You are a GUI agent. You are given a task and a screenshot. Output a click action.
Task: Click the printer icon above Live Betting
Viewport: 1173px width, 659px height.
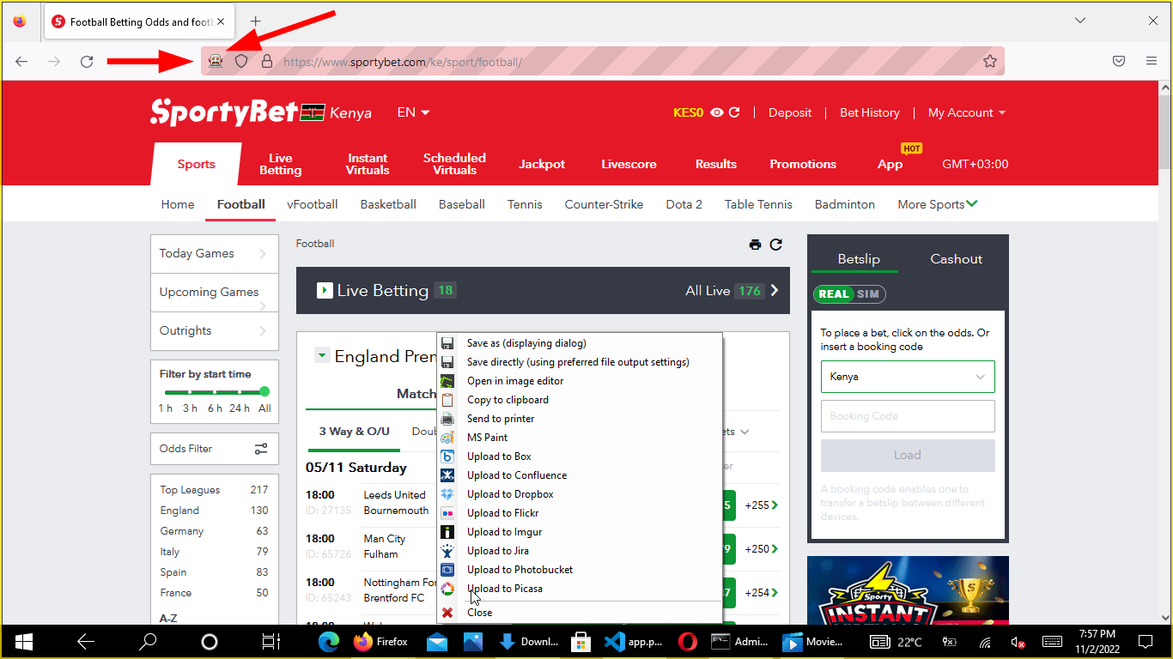755,245
